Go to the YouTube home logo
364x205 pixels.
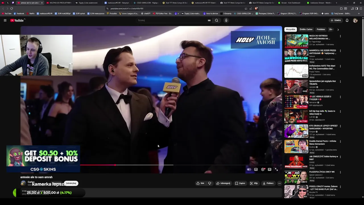(x=18, y=20)
